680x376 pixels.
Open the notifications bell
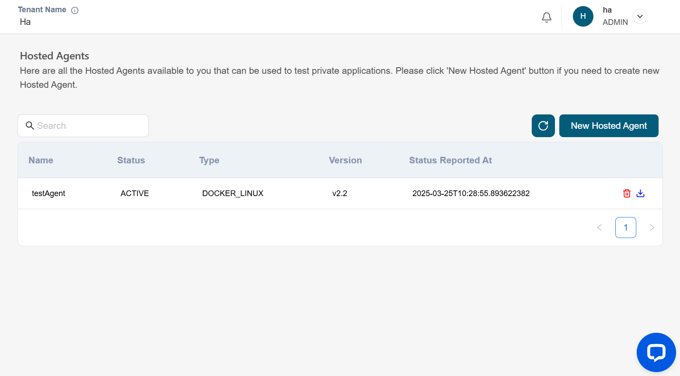[546, 17]
